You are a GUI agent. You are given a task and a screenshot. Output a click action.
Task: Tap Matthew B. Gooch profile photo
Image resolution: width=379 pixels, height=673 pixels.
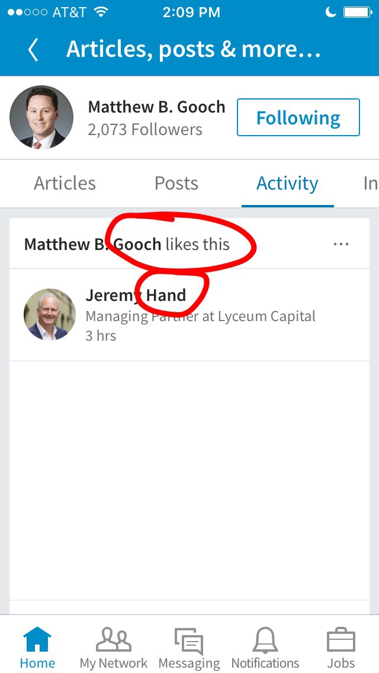point(41,117)
